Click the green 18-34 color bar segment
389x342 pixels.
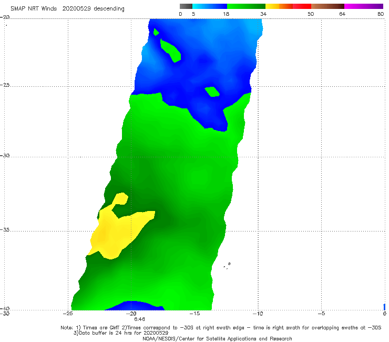pos(246,6)
